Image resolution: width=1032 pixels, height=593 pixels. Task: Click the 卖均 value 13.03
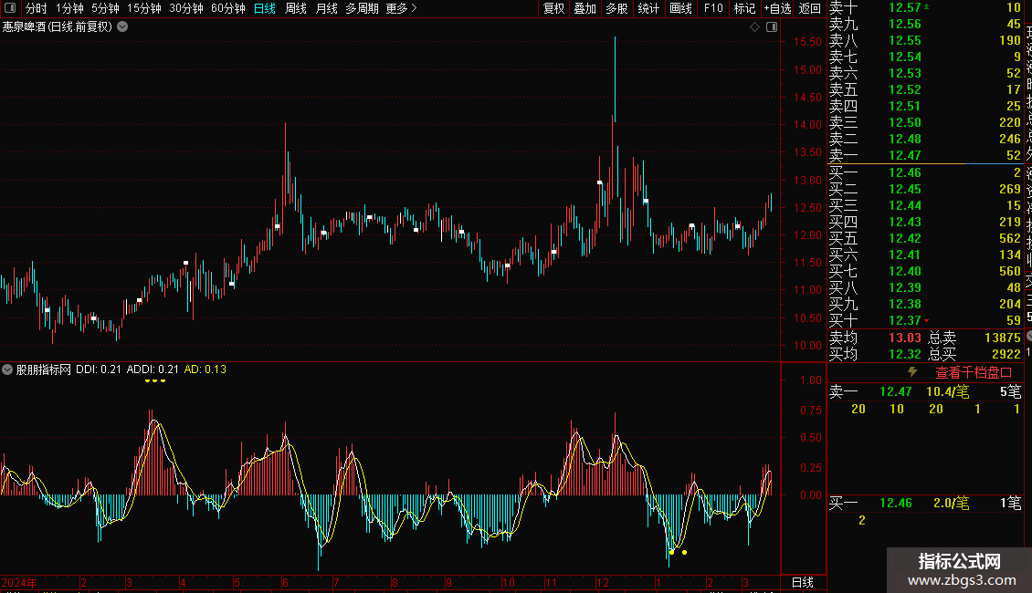click(x=904, y=338)
